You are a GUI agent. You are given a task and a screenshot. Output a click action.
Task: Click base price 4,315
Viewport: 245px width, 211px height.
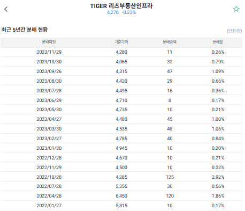point(121,71)
